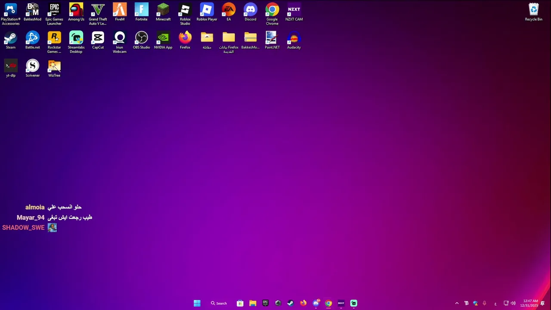Select the CapCut desktop icon
551x310 pixels.
(x=98, y=40)
